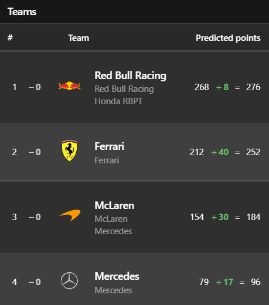Select the McLaren team name
The image size is (269, 305).
[114, 205]
